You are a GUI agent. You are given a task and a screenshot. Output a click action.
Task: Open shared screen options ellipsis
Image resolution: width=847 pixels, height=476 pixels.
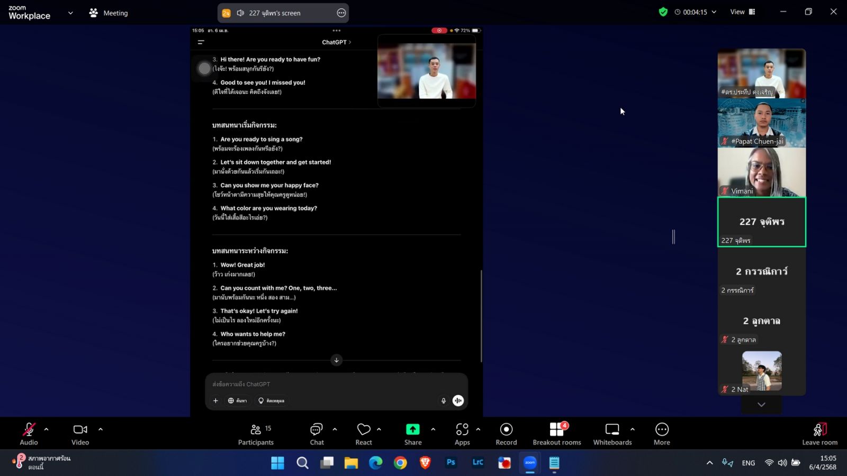click(341, 13)
